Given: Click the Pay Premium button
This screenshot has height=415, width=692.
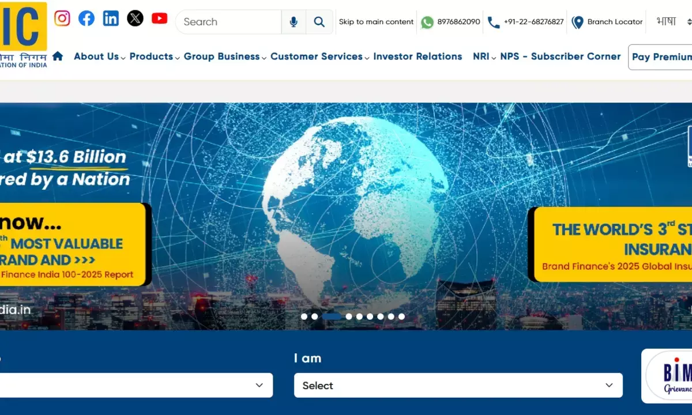Looking at the screenshot, I should (661, 57).
